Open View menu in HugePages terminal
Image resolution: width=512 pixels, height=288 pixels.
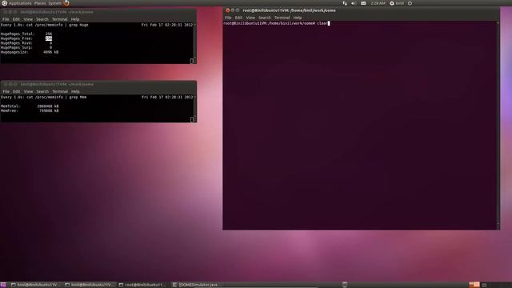[28, 19]
